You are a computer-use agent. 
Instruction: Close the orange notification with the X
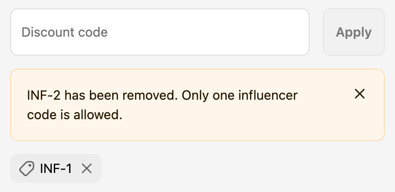tap(360, 94)
